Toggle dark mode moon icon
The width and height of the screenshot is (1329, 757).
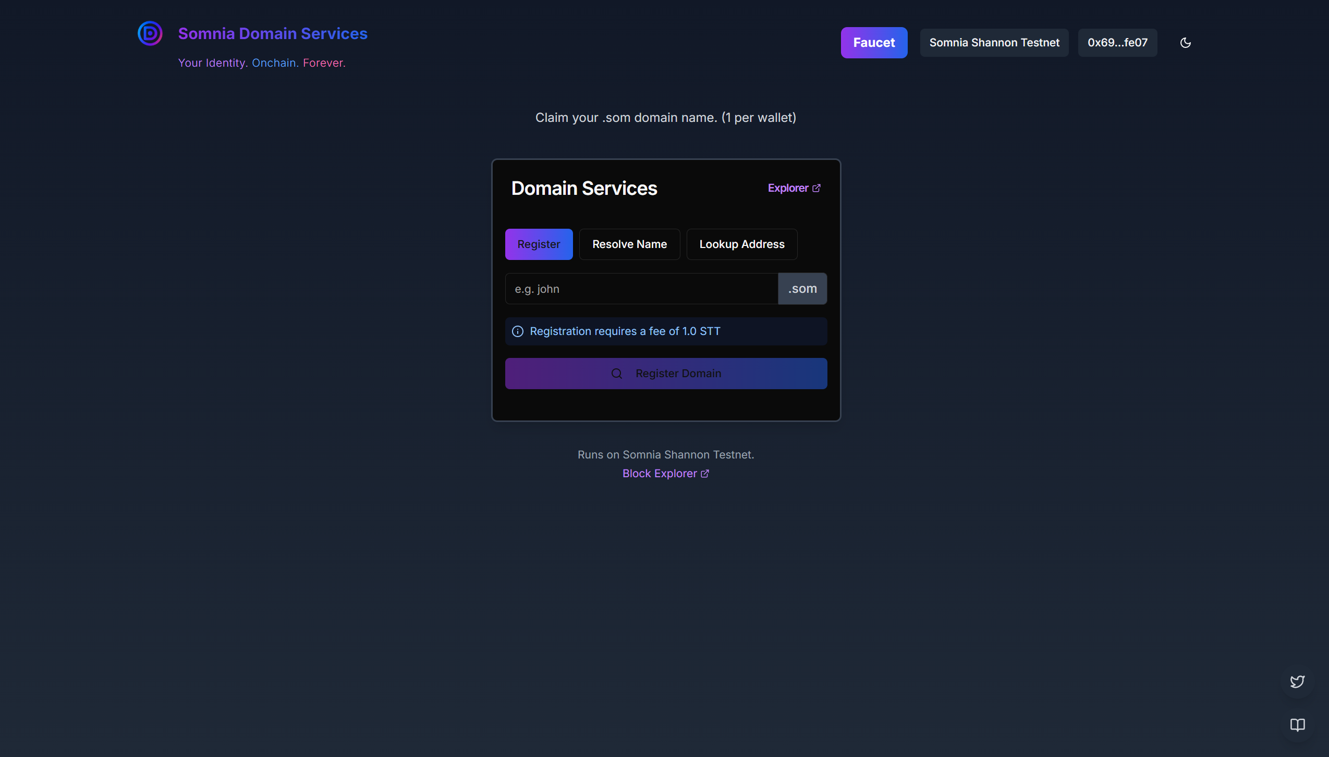click(1185, 43)
